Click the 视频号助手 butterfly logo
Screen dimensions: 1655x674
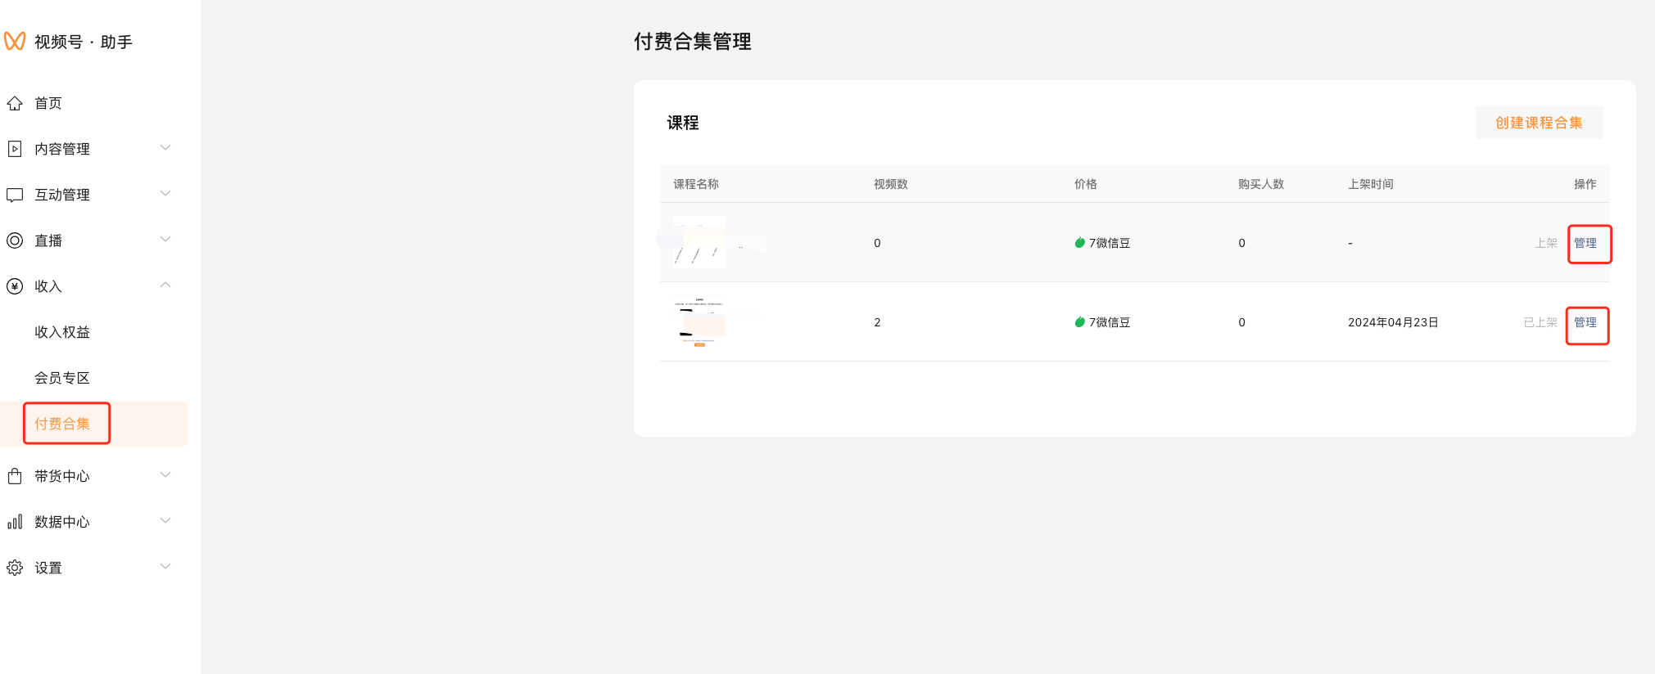point(15,41)
